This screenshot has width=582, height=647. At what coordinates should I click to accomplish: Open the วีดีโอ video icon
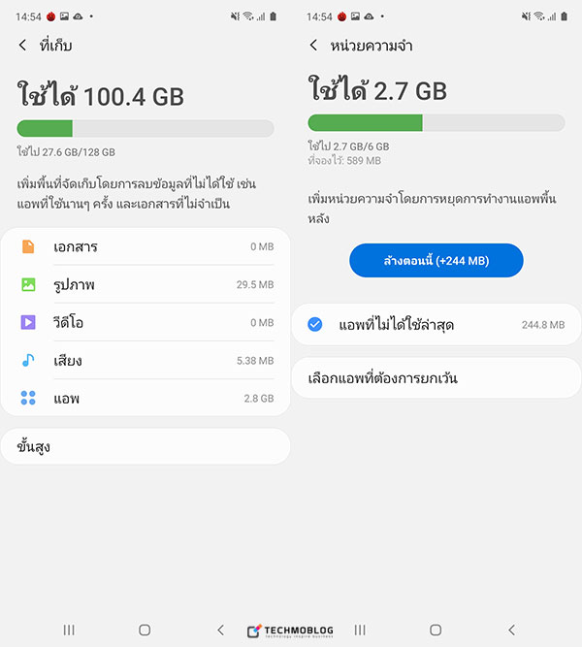pyautogui.click(x=28, y=322)
